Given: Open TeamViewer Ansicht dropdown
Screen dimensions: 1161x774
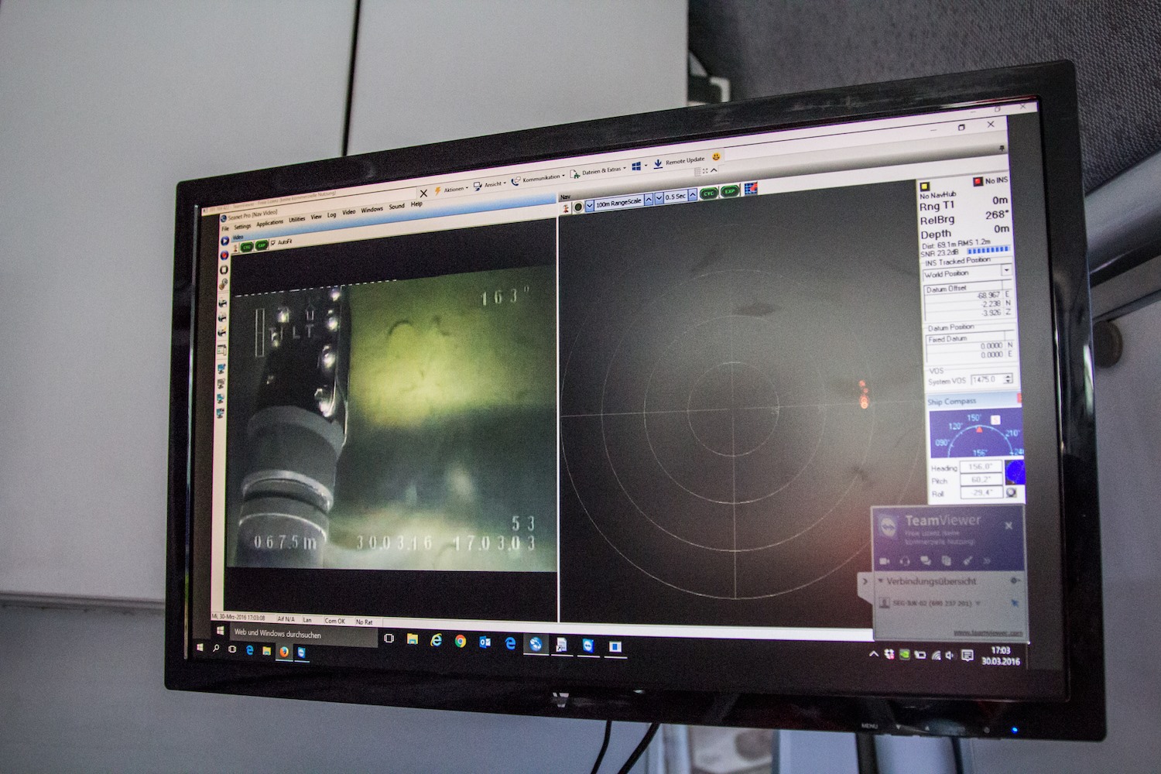Looking at the screenshot, I should tap(491, 185).
